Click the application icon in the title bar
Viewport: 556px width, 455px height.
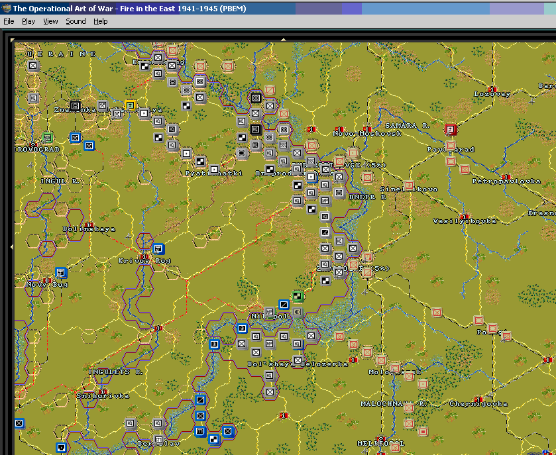(x=6, y=8)
